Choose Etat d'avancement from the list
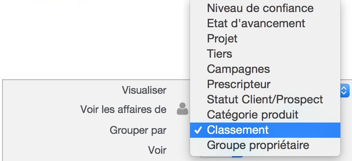The image size is (352, 161). (265, 24)
